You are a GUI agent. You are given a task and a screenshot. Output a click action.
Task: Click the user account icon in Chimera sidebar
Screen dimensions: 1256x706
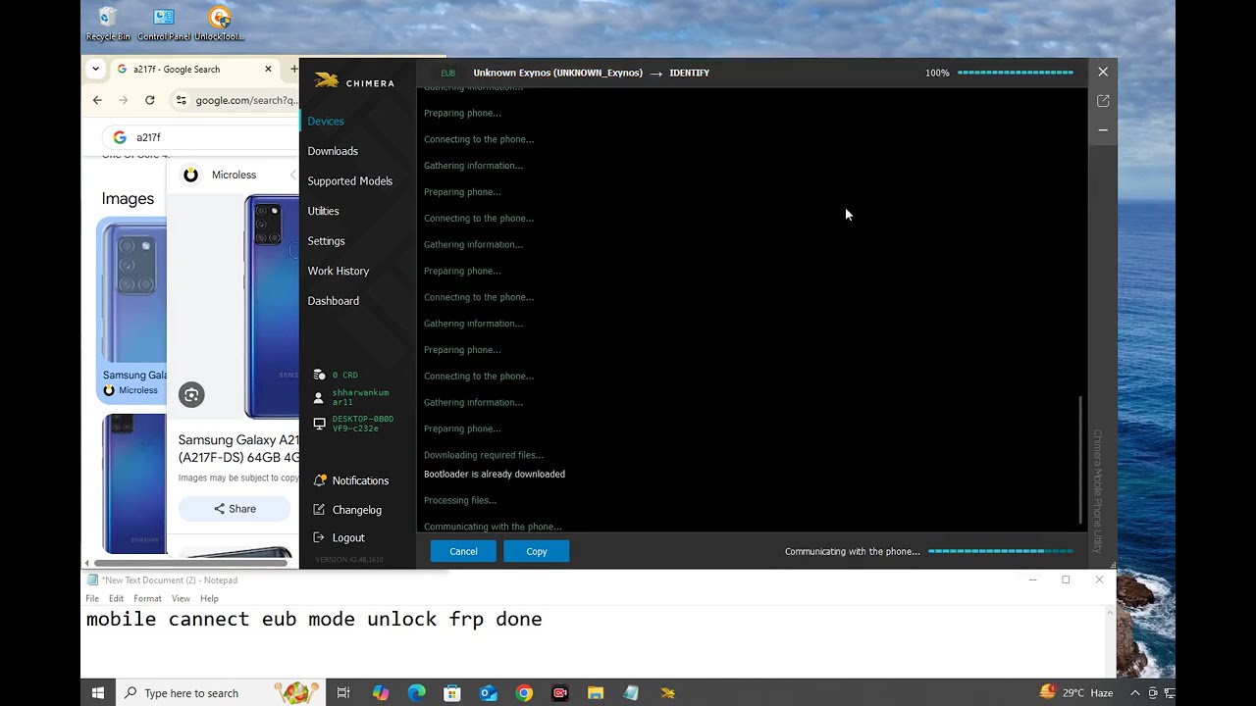point(319,398)
